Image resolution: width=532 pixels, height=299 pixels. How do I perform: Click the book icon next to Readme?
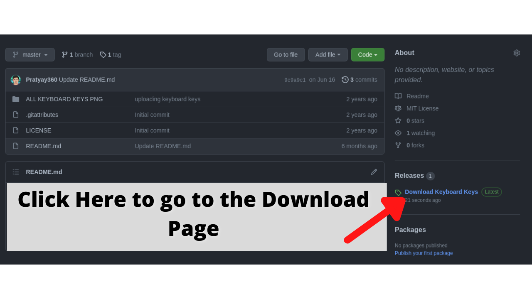tap(398, 96)
